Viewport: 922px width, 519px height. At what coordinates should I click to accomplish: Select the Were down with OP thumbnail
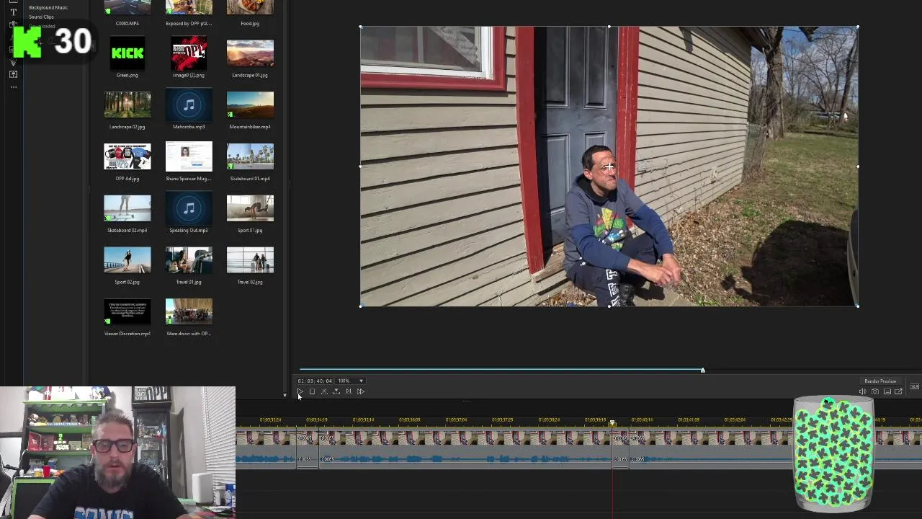coord(189,312)
